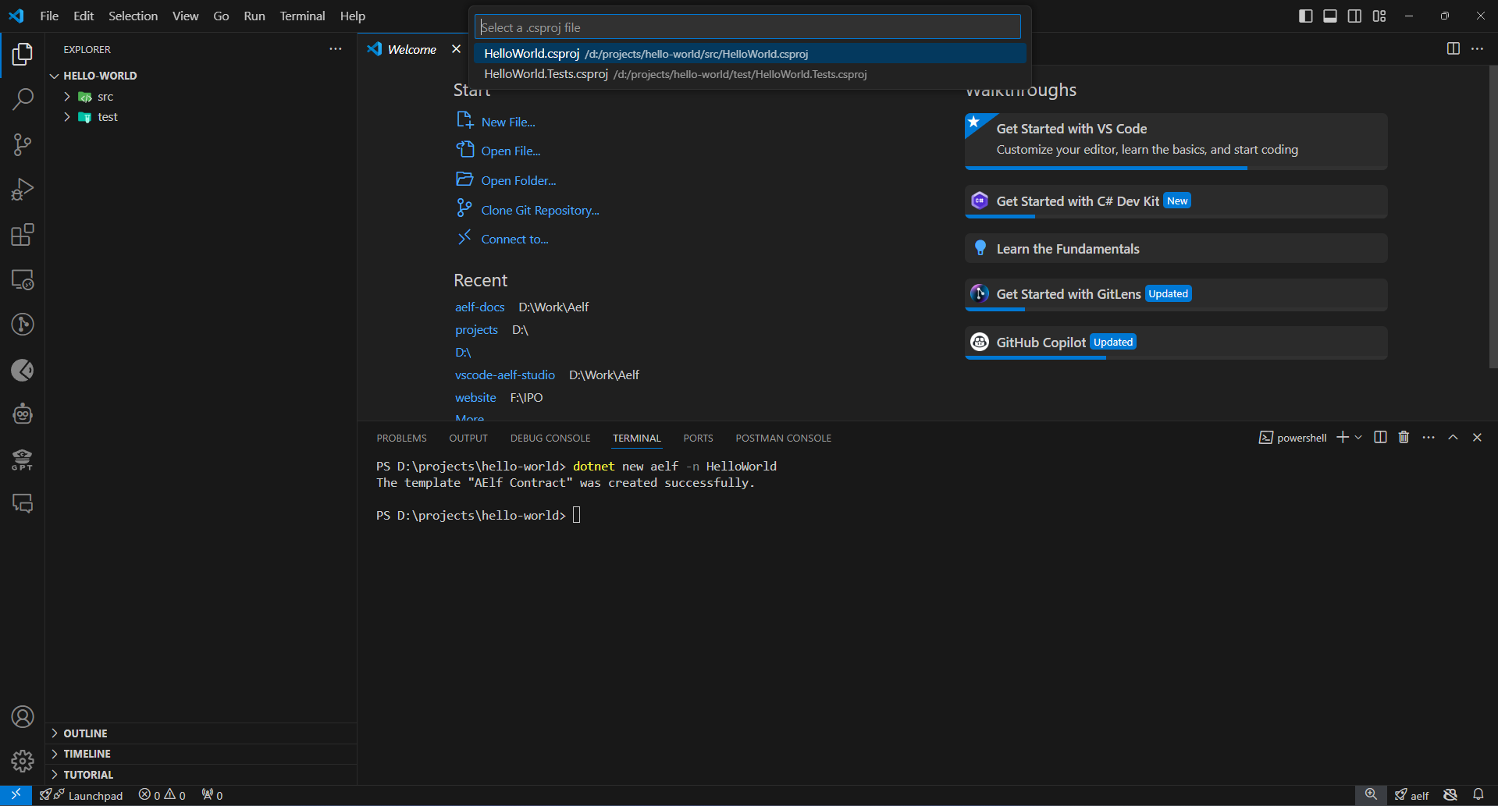Select HelloWorld.csproj in the picker

749,53
